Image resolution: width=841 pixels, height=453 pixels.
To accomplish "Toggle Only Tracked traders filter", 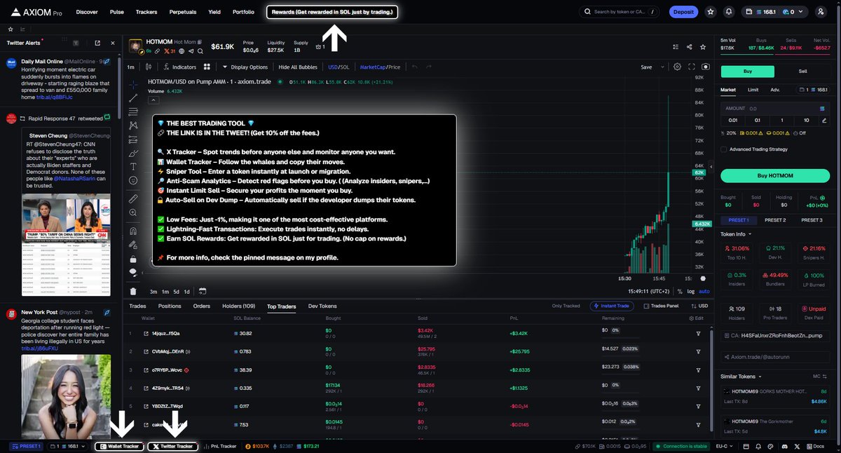I will (566, 306).
